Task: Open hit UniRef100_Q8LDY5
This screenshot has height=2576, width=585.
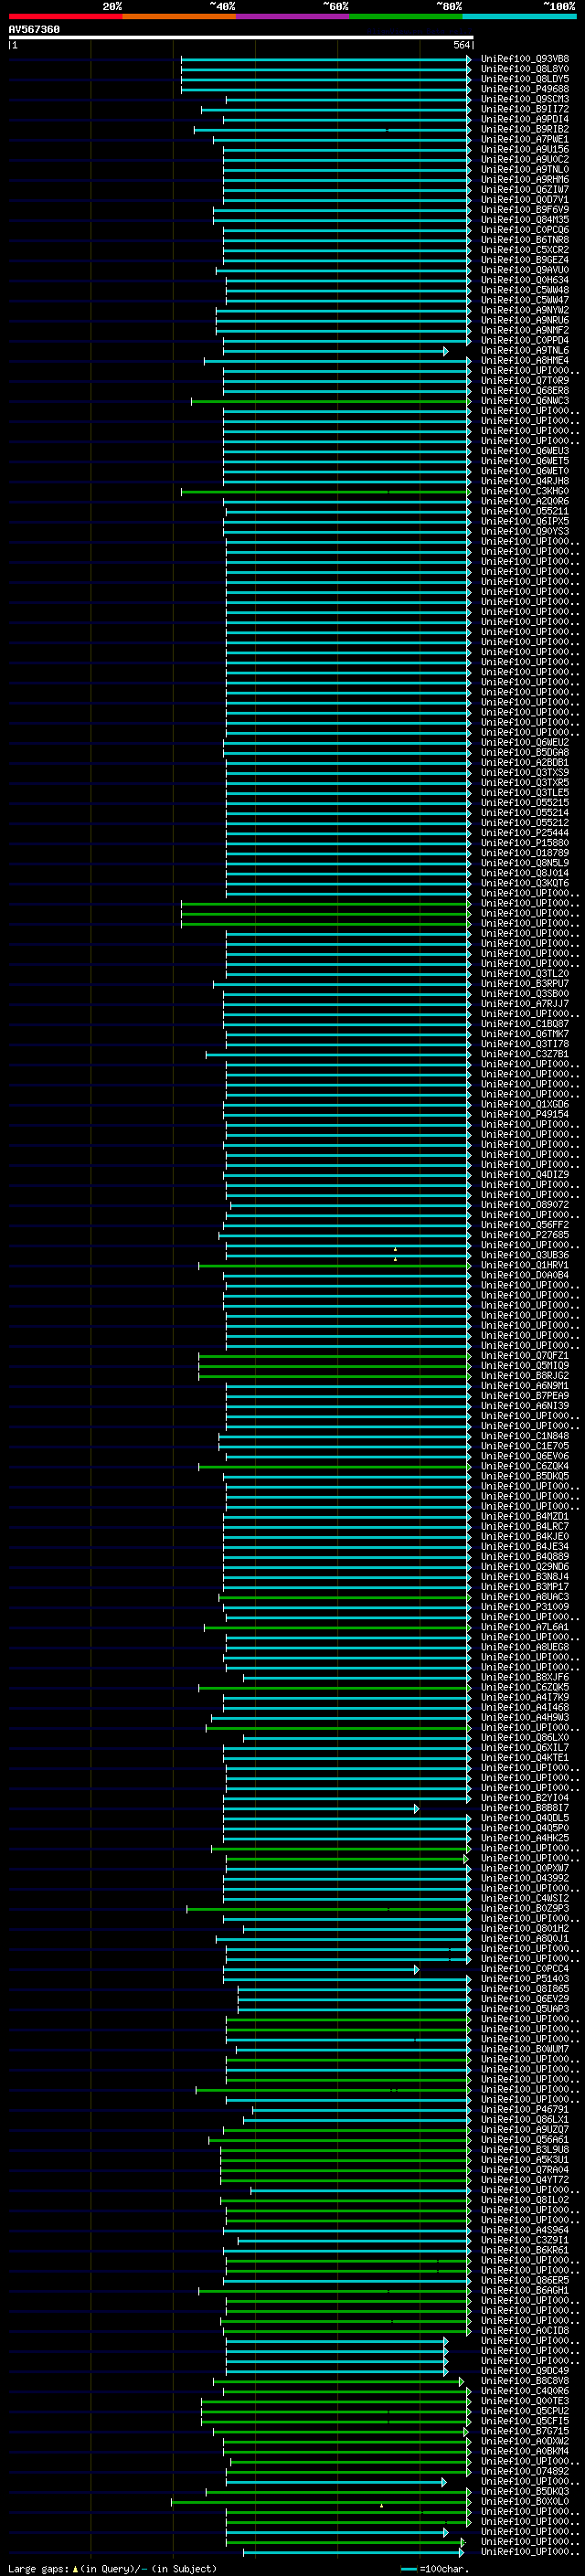Action: [525, 79]
